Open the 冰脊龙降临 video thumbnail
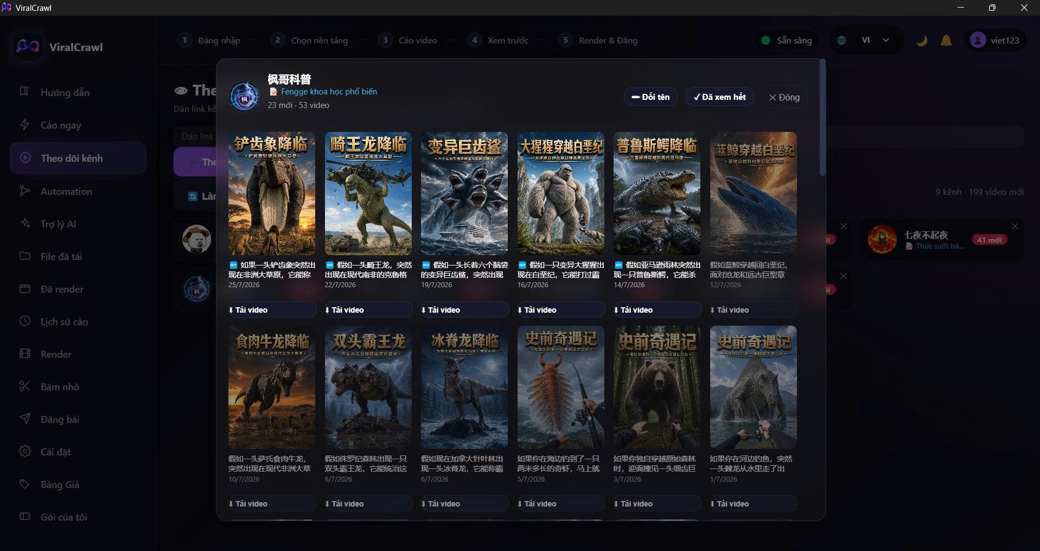1040x551 pixels. 464,387
